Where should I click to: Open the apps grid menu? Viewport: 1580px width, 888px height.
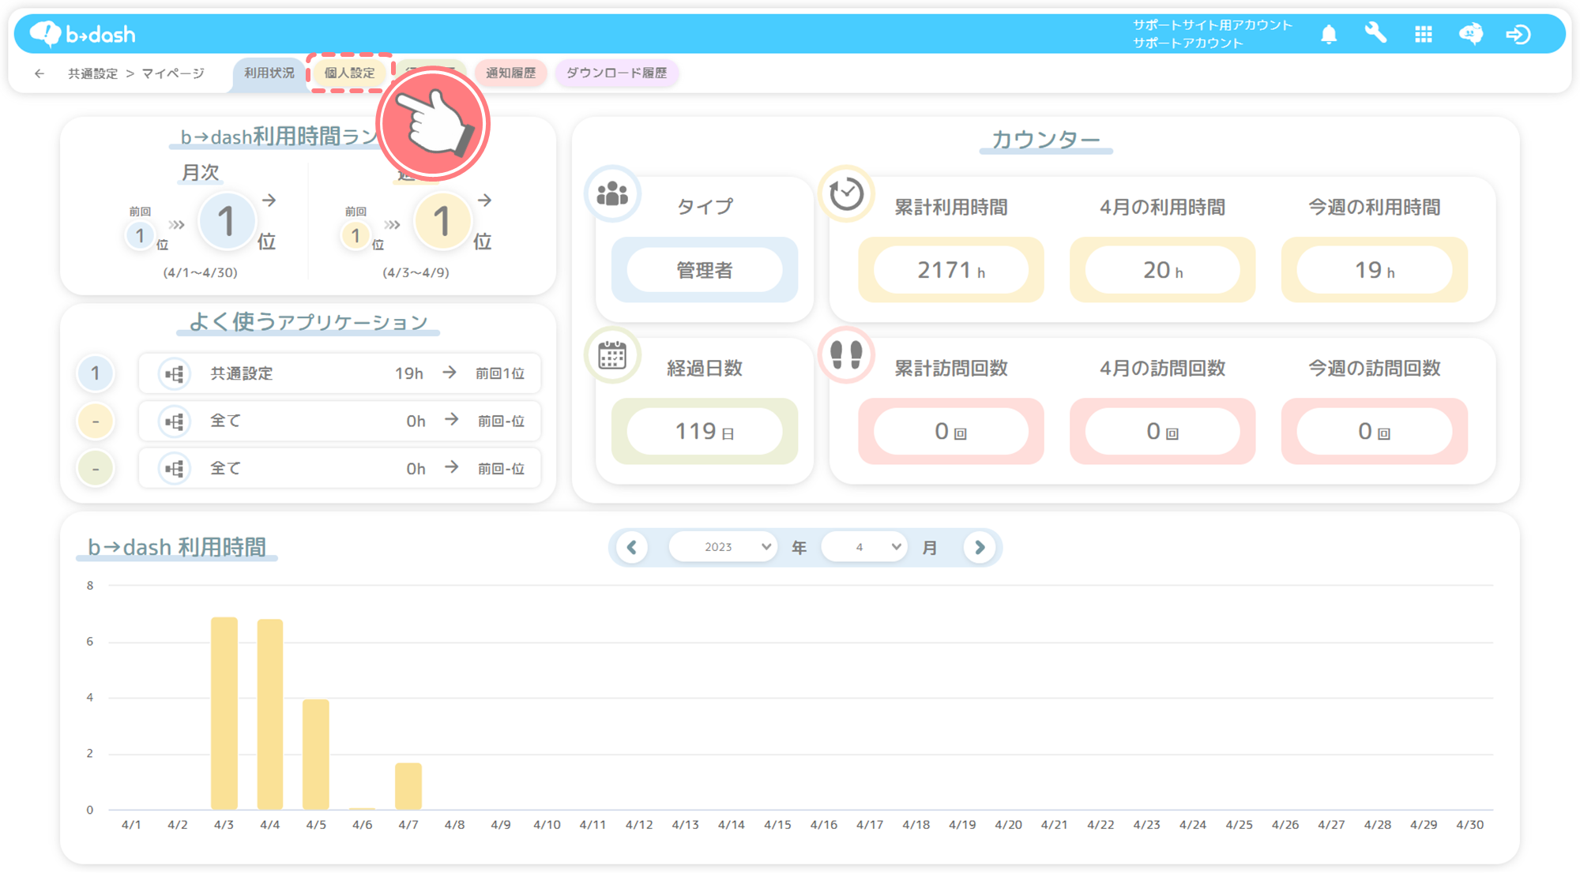[x=1424, y=34]
